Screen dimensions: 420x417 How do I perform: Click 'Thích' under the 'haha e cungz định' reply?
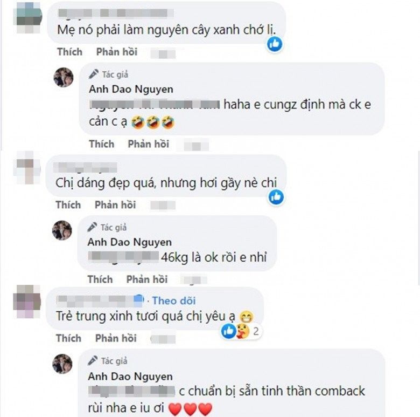coord(102,144)
